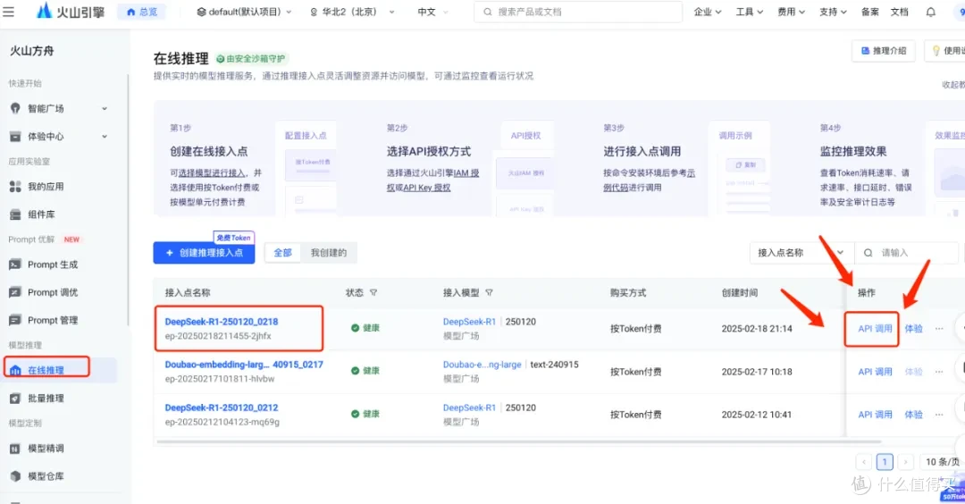Click 体验中心 sidebar icon
Screen dimensions: 965x504
pyautogui.click(x=15, y=137)
